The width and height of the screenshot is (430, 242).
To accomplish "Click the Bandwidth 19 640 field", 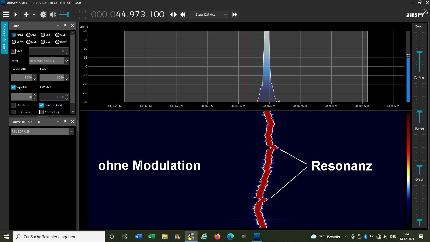I will pyautogui.click(x=22, y=77).
